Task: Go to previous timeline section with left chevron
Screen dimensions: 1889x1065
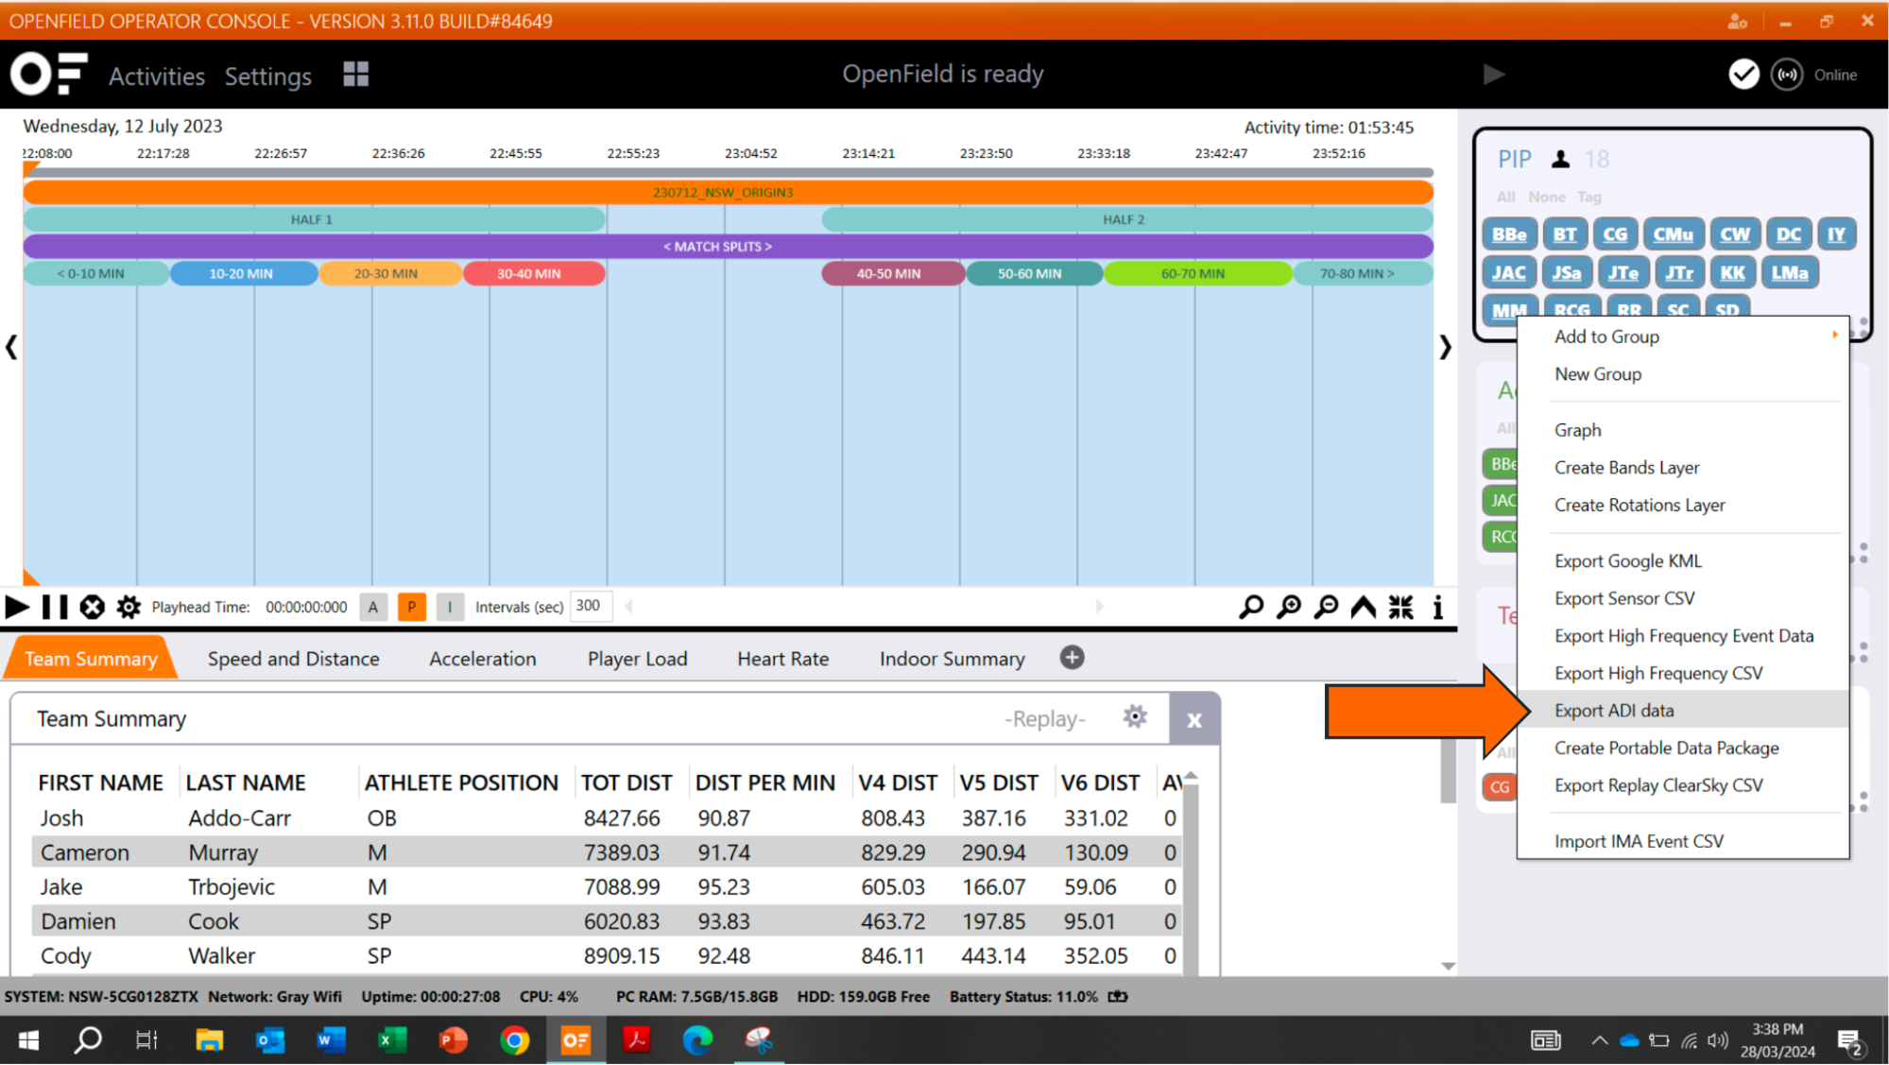Action: [x=11, y=347]
